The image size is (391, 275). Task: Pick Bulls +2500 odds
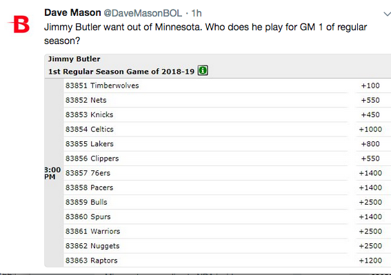[x=370, y=202]
